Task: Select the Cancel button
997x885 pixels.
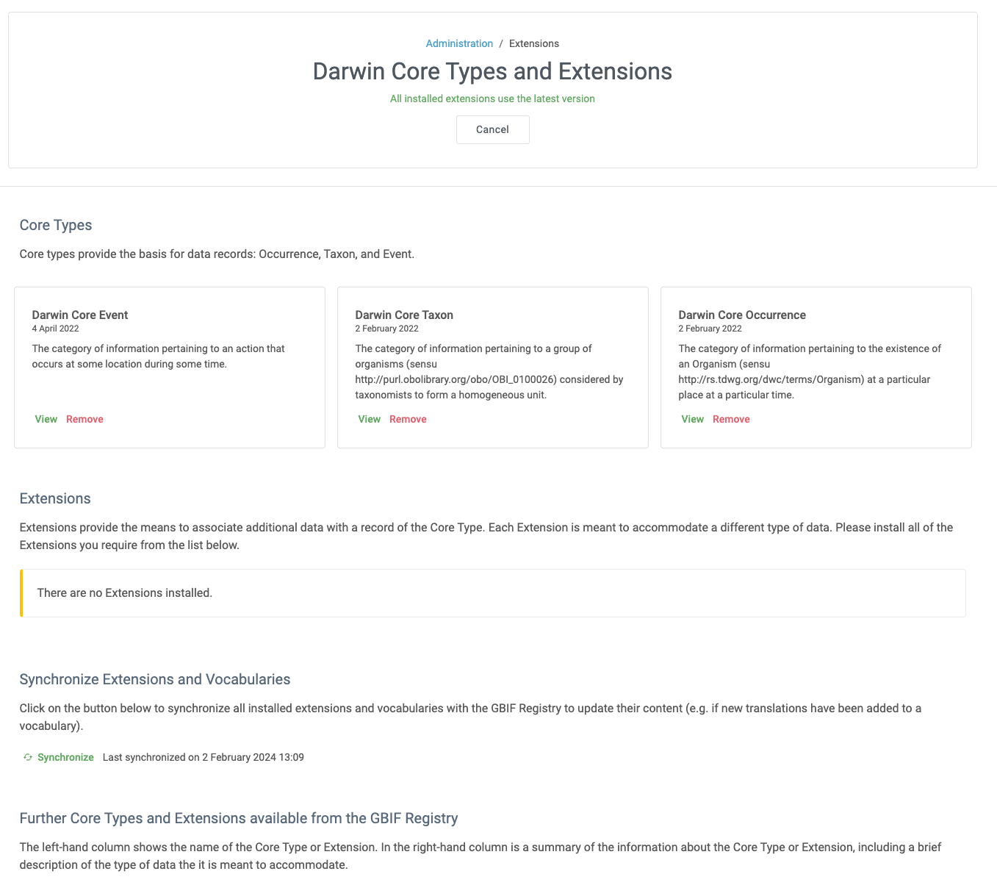Action: [x=492, y=129]
